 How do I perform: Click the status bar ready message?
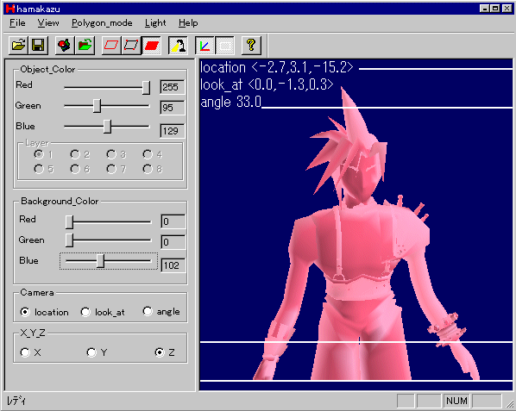tap(16, 401)
